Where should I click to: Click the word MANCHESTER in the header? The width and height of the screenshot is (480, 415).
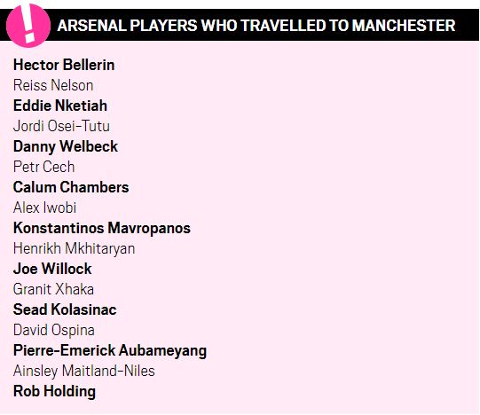coord(404,26)
